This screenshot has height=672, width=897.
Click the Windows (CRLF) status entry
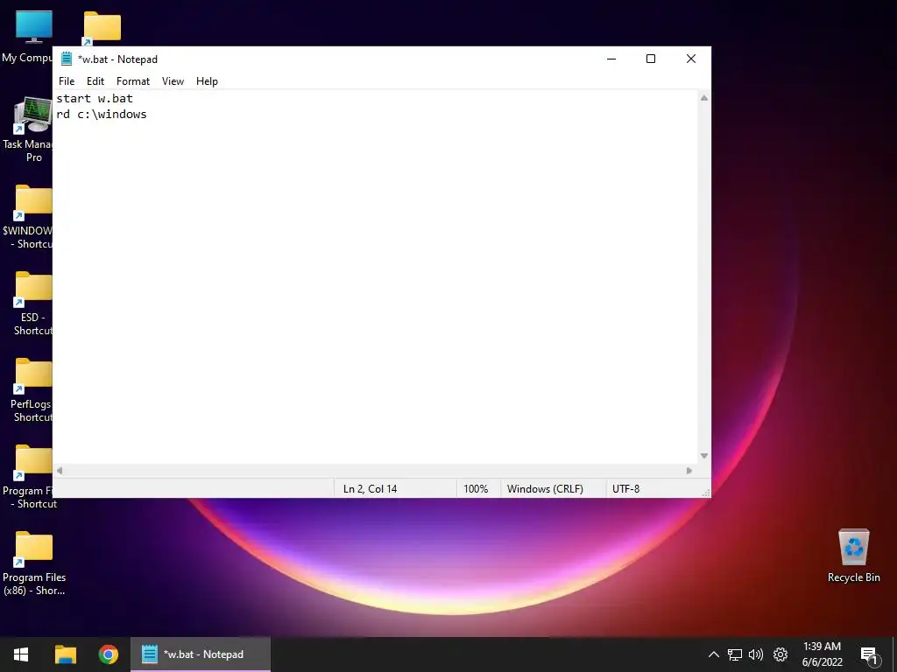tap(545, 488)
